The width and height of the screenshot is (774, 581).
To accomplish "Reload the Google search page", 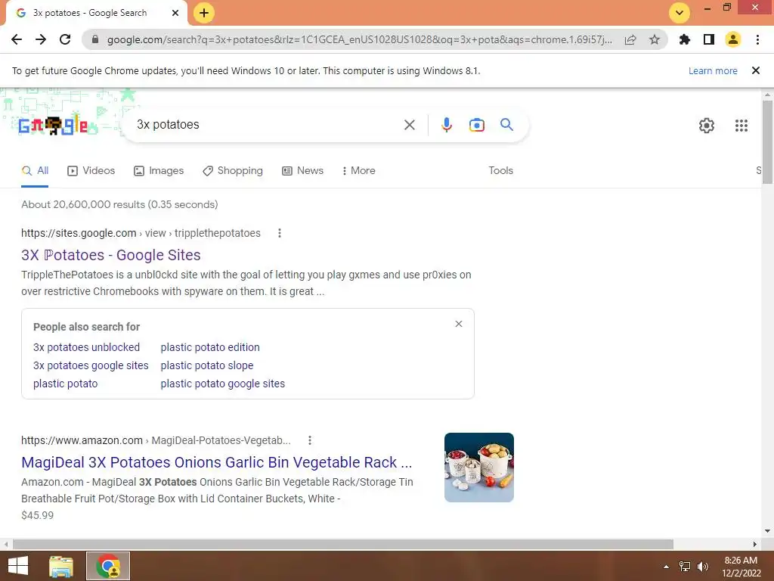I will click(65, 39).
